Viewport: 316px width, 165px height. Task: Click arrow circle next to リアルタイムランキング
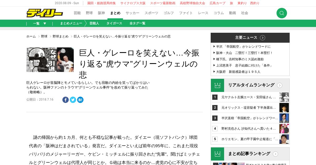[280, 85]
